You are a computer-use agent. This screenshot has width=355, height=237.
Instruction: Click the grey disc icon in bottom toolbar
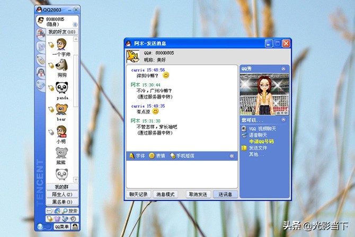click(73, 219)
